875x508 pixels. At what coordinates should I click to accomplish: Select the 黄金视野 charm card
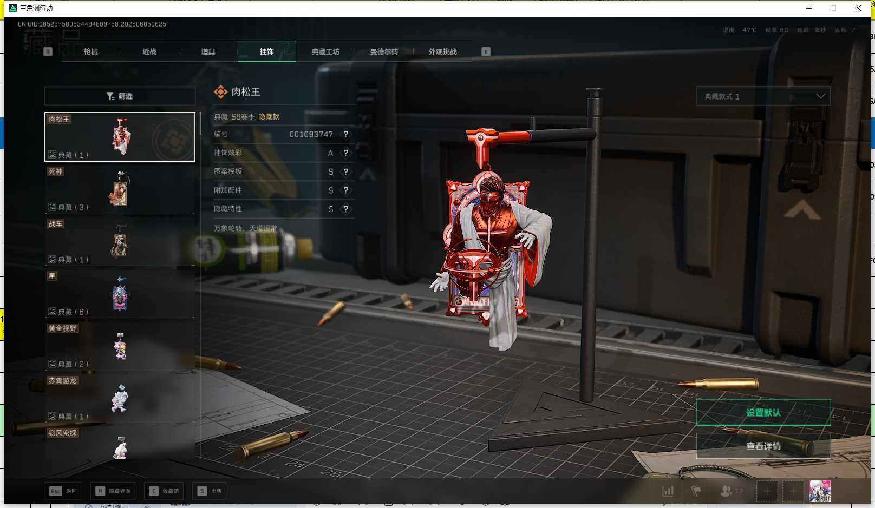tap(120, 346)
